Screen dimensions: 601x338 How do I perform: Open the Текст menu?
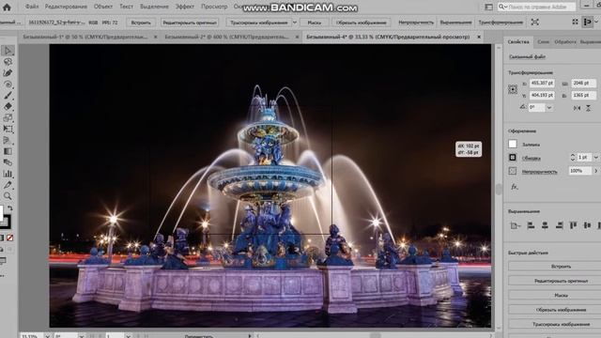[x=126, y=7]
